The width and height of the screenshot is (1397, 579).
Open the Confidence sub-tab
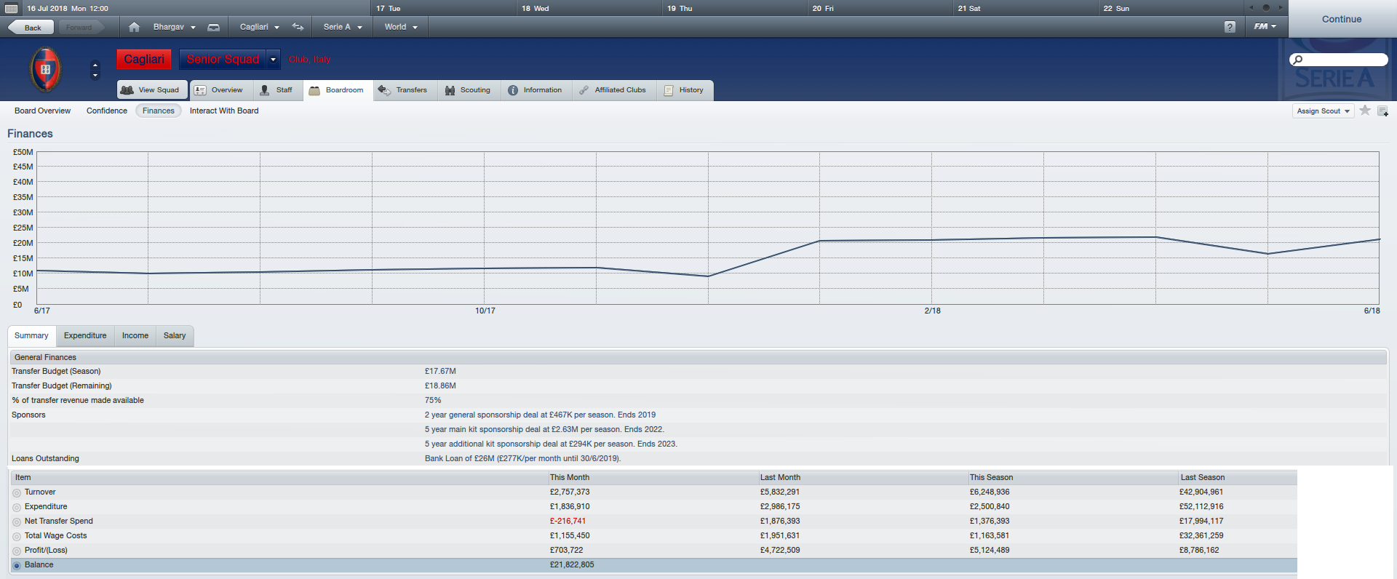(x=107, y=111)
